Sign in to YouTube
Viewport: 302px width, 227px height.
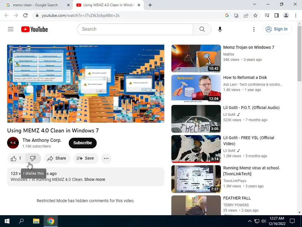[x=277, y=29]
